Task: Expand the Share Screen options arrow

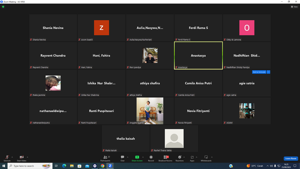Action: pyautogui.click(x=143, y=157)
